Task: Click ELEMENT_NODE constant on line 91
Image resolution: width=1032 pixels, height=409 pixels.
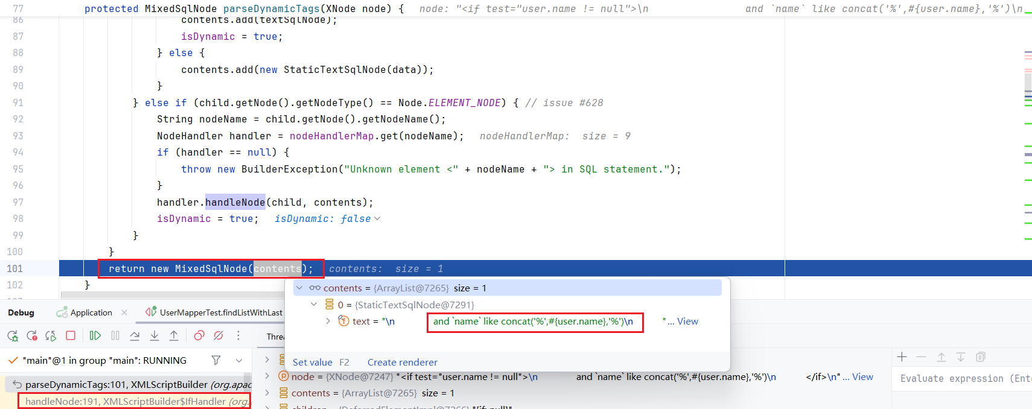Action: 464,103
